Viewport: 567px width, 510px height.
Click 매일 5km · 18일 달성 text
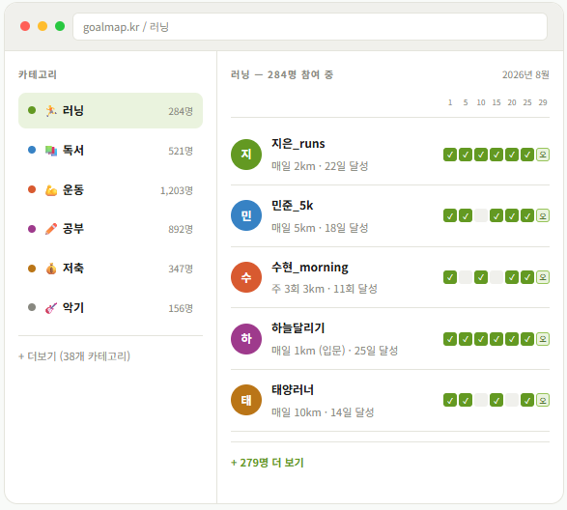(320, 228)
